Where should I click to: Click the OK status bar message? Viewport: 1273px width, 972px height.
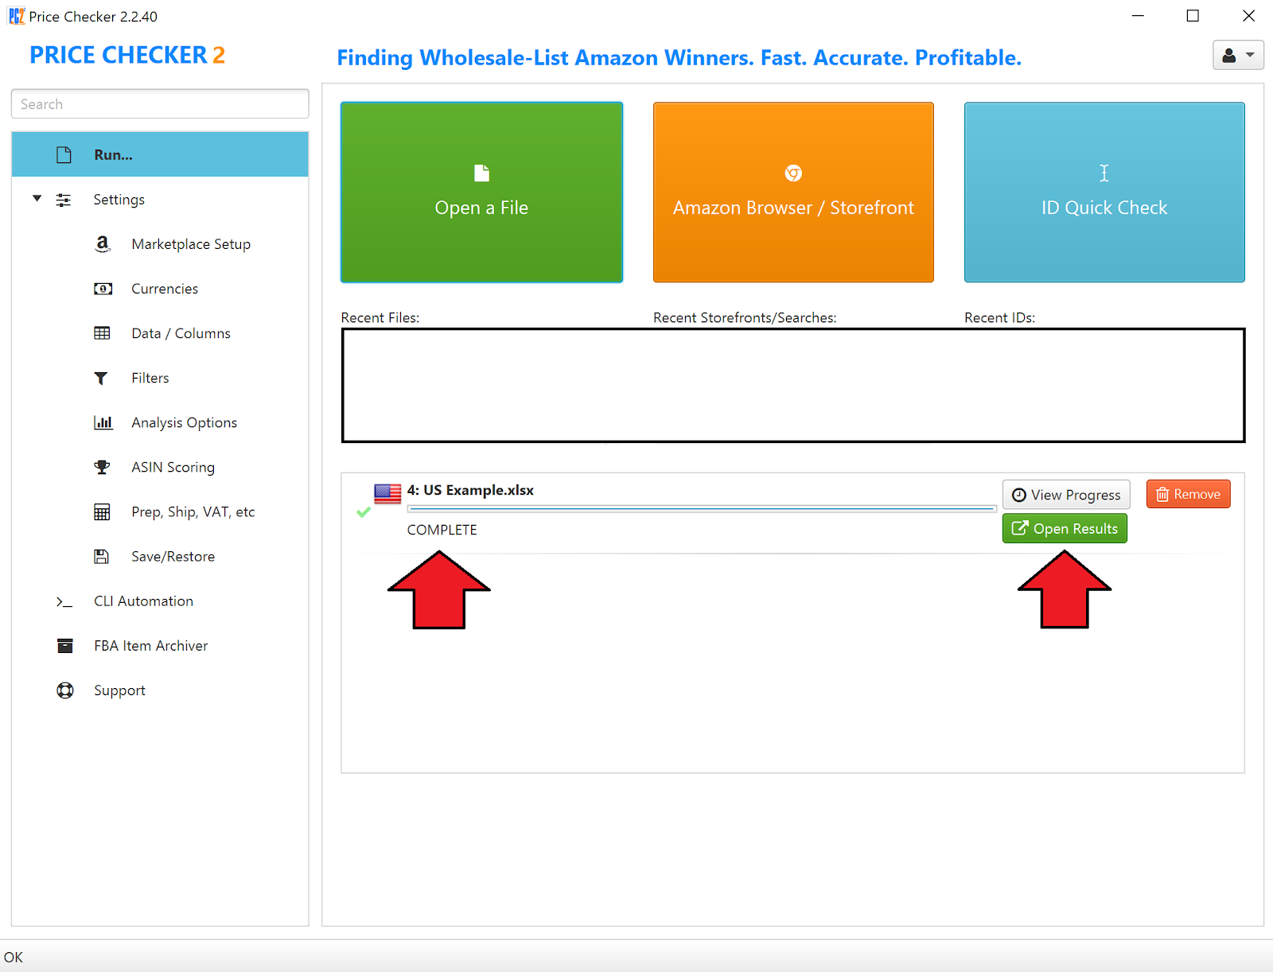click(x=14, y=957)
